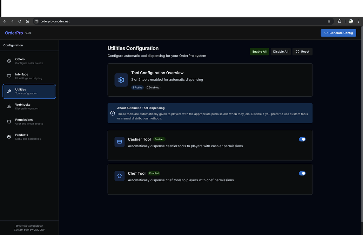Click the Permissions shield icon
The height and width of the screenshot is (235, 363).
click(9, 121)
